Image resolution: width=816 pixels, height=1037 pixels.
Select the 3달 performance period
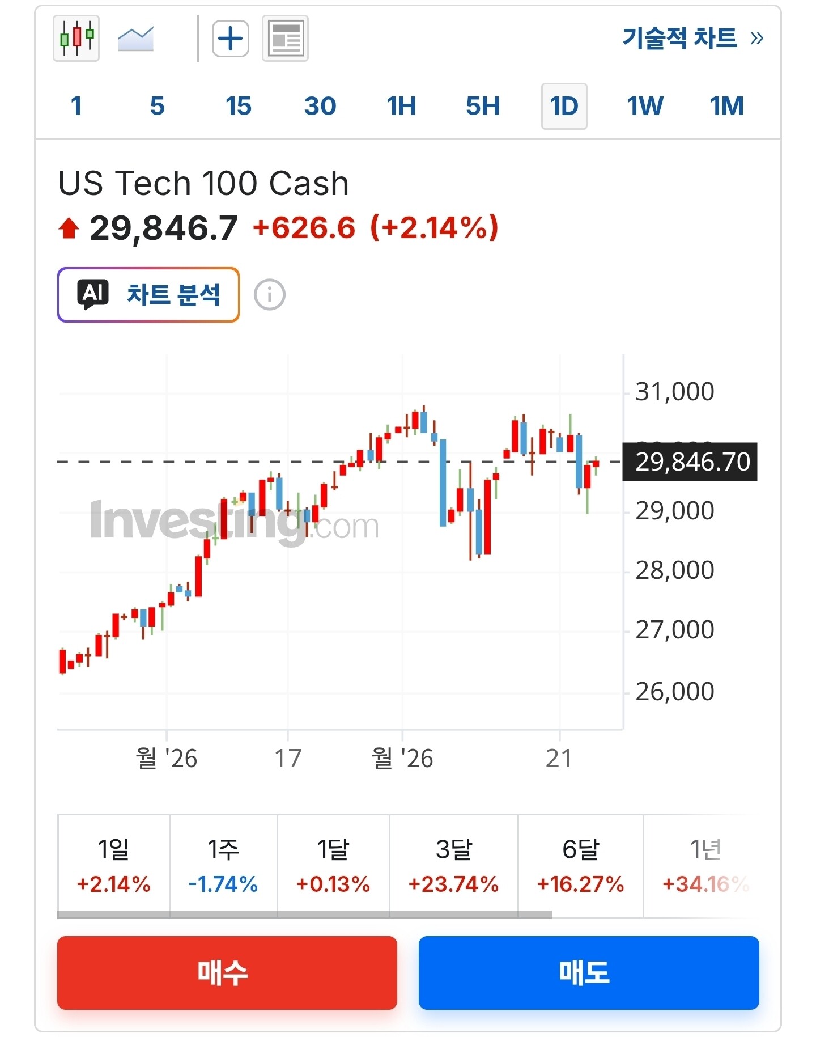coord(454,866)
